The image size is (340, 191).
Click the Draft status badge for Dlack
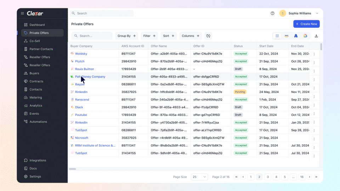coord(238,107)
